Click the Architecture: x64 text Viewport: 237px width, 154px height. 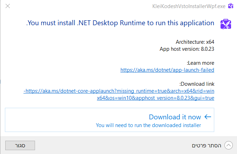195,42
